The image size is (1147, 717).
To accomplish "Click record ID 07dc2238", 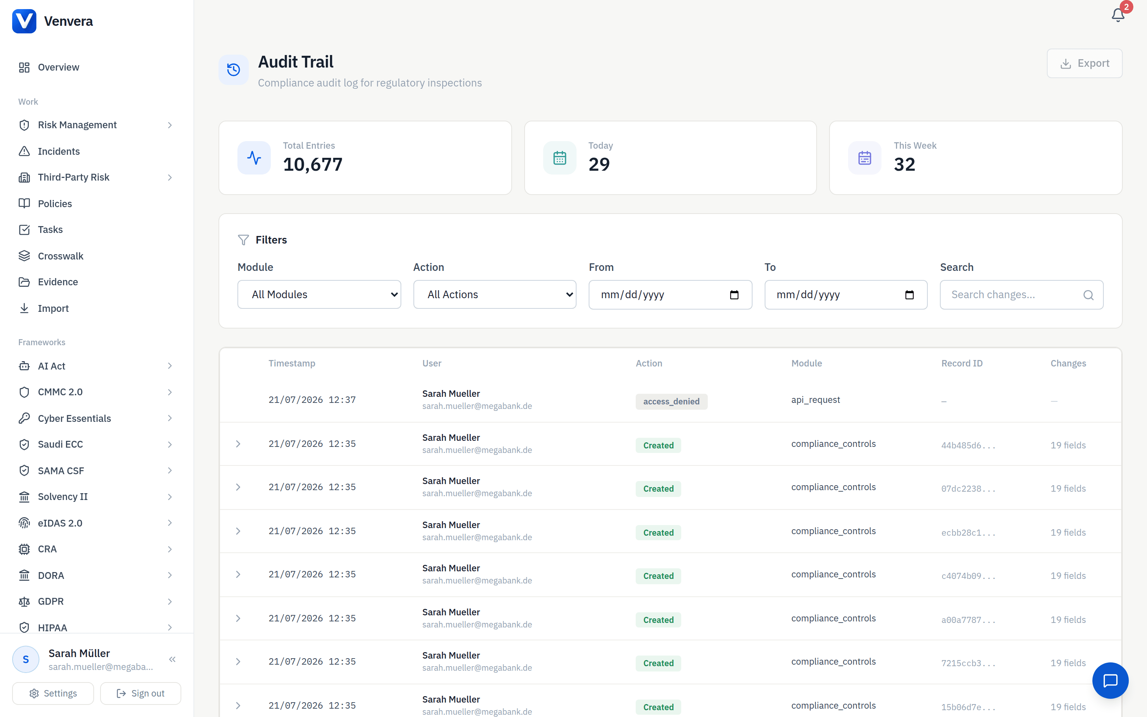I will tap(968, 489).
